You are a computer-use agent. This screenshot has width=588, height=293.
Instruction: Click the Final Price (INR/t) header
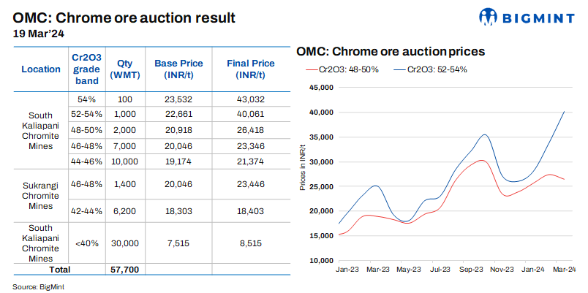pos(251,69)
